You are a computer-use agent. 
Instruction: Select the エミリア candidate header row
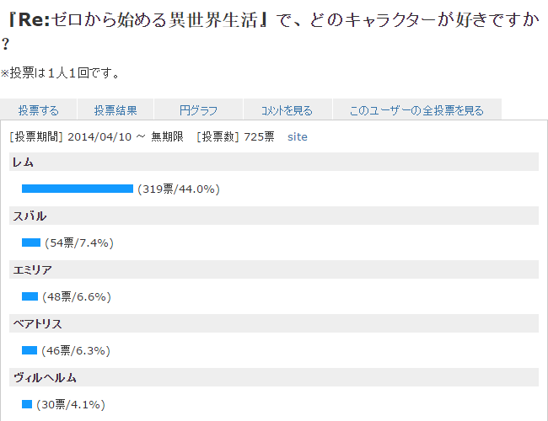tap(274, 269)
